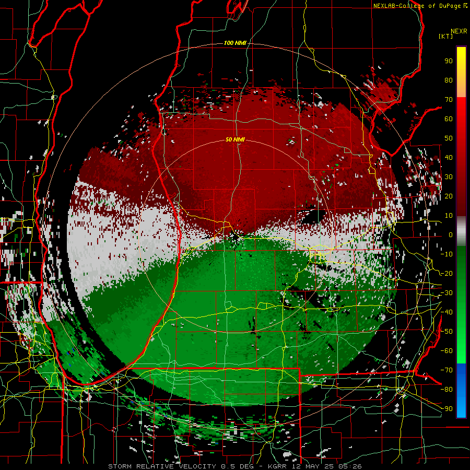This screenshot has width=470, height=470.
Task: Select the 0 value on the velocity scale
Action: click(x=451, y=235)
